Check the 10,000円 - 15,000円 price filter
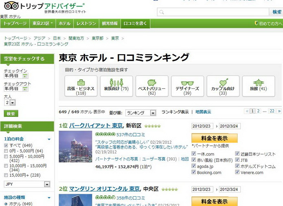283x206 pixels. 6,166
